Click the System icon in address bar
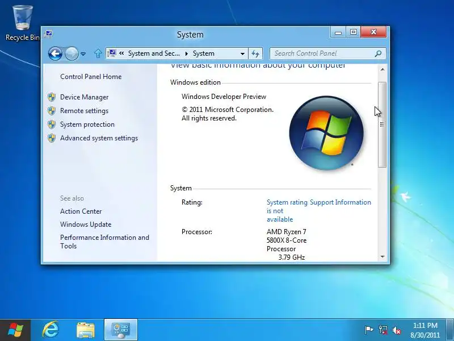The width and height of the screenshot is (454, 341). (112, 53)
